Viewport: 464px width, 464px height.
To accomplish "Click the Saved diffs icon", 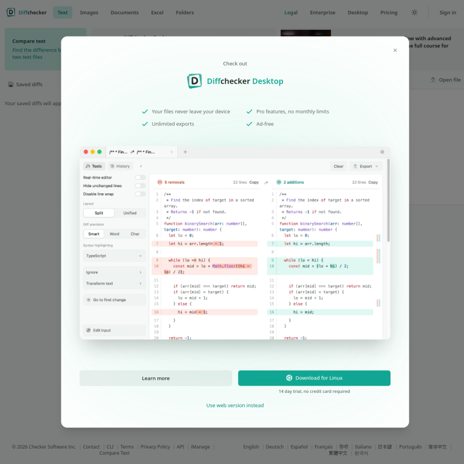I will [11, 85].
